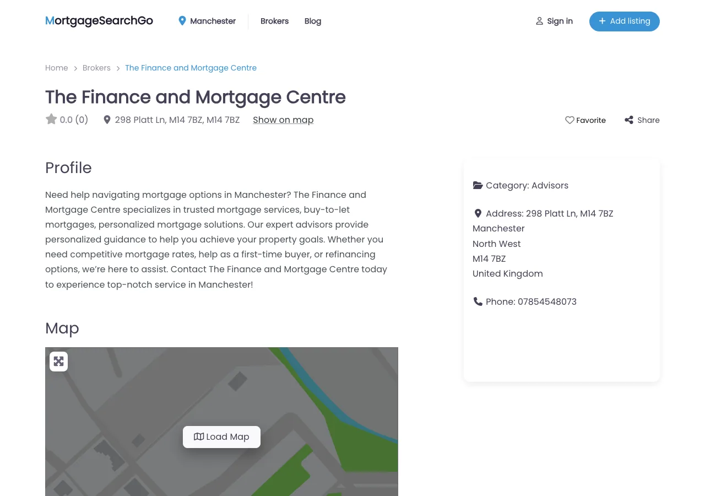705x496 pixels.
Task: Click the phone icon in the details card
Action: pyautogui.click(x=478, y=301)
